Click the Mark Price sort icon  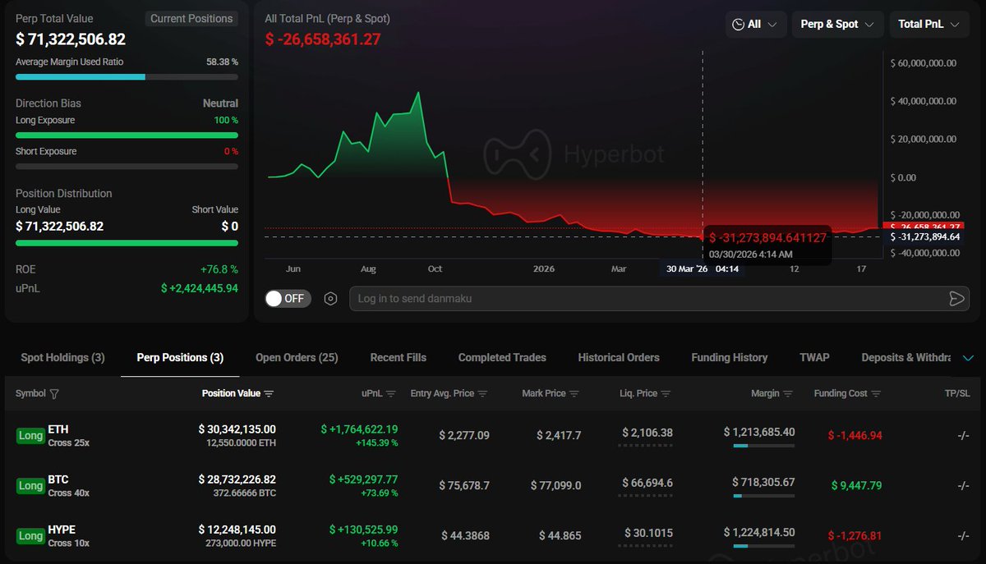575,394
